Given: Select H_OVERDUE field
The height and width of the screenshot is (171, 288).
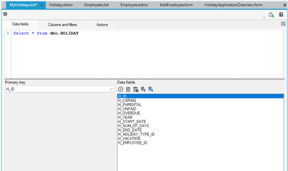Looking at the screenshot, I should [200, 113].
